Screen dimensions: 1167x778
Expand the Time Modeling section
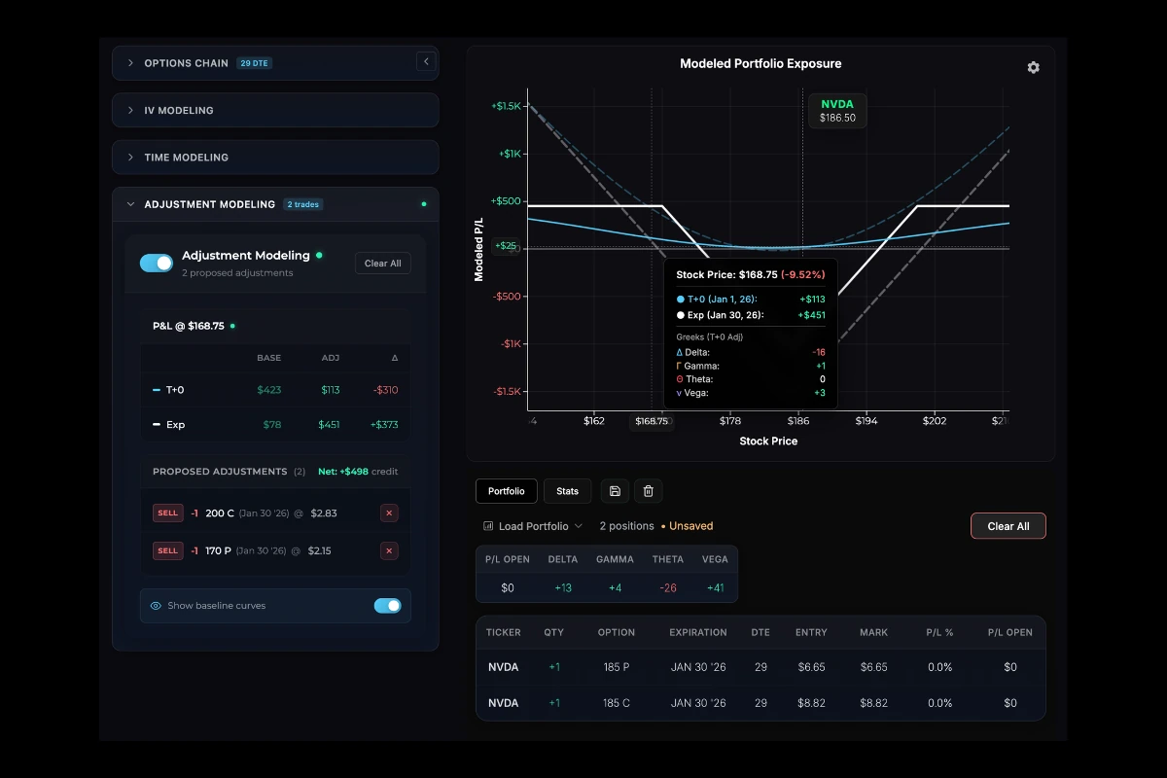186,158
